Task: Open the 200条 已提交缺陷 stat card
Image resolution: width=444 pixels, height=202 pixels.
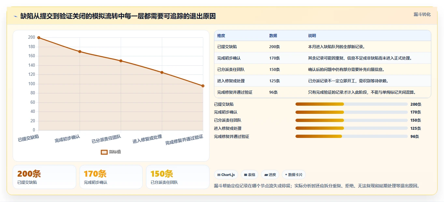Action: (x=44, y=177)
